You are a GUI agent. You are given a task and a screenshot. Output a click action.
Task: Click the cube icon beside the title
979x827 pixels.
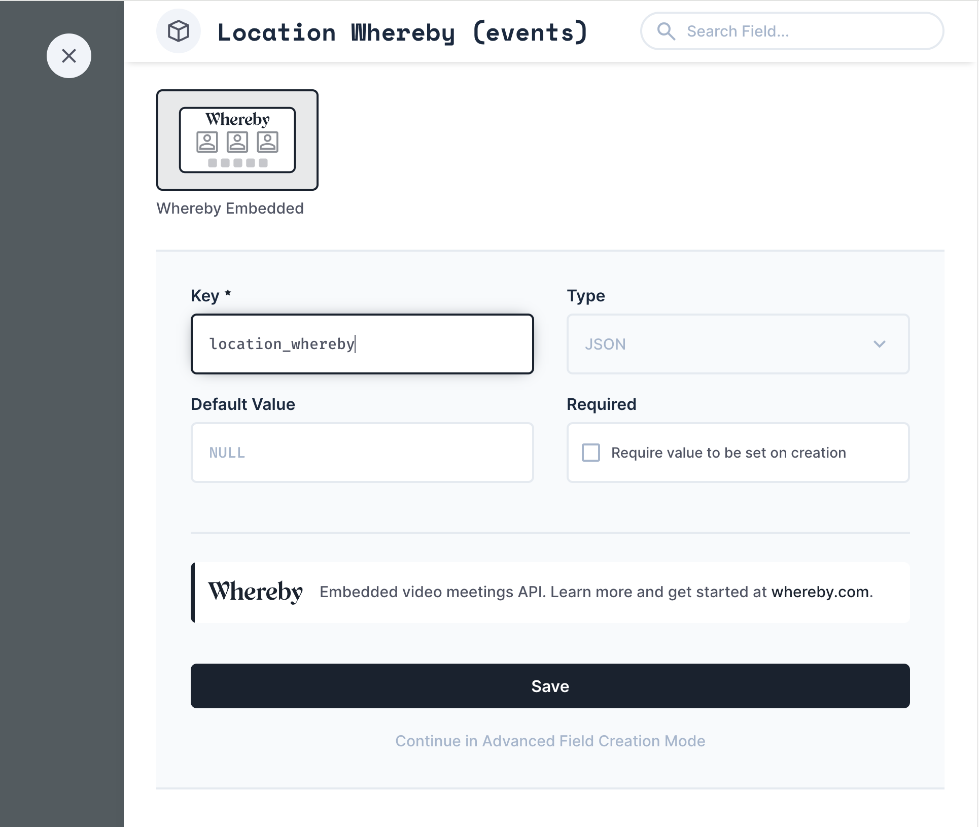(179, 31)
